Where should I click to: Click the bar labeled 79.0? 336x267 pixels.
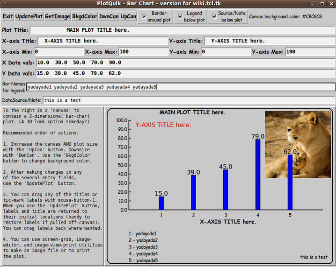pos(258,175)
